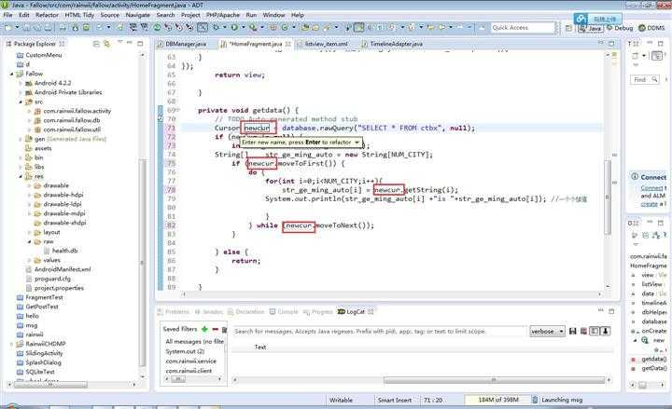672x409 pixels.
Task: Open the Android SDK Manager icon
Action: (76, 28)
